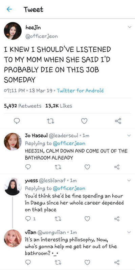Open options chevron on yvess's reply
Screen dimensions: 135x270
coord(129,180)
